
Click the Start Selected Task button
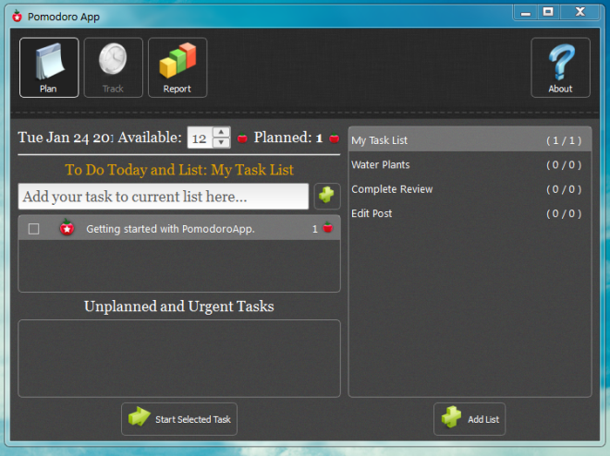179,419
